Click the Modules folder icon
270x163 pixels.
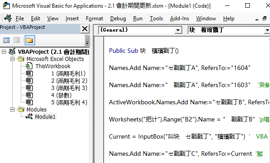(21, 109)
